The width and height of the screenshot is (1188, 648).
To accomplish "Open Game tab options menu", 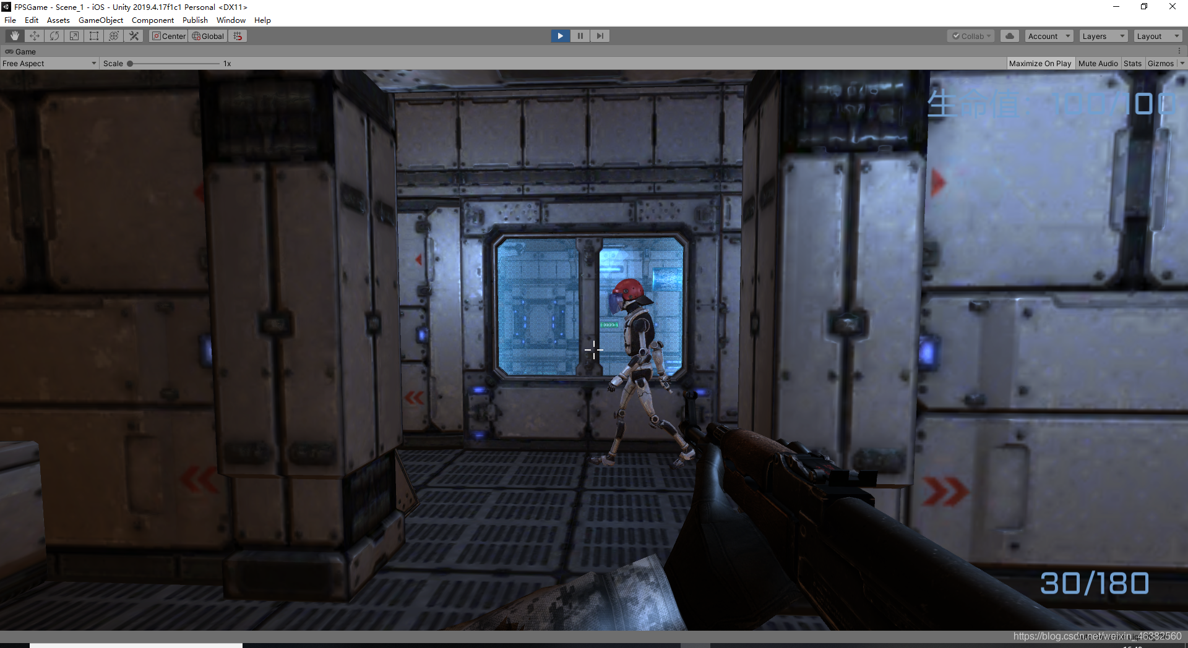I will (x=1179, y=51).
